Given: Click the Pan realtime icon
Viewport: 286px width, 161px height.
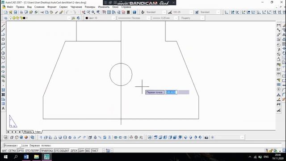Looking at the screenshot, I should 84,12.
